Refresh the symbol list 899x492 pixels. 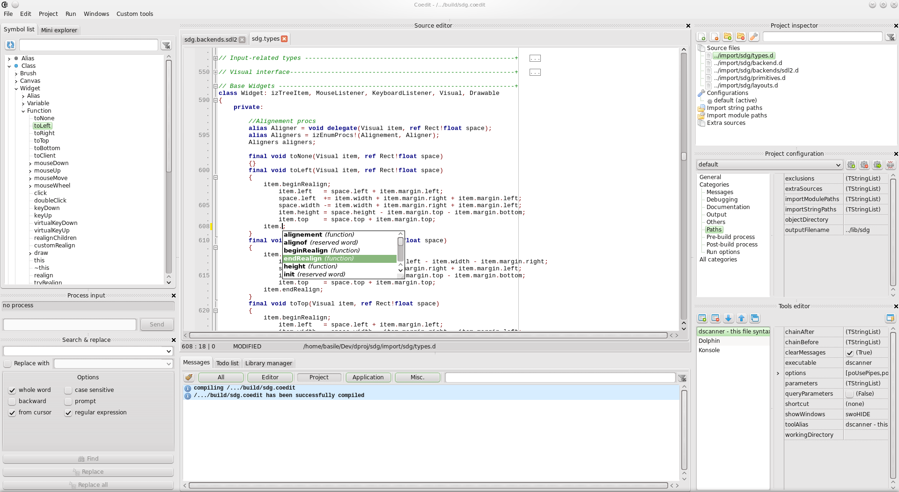point(10,45)
